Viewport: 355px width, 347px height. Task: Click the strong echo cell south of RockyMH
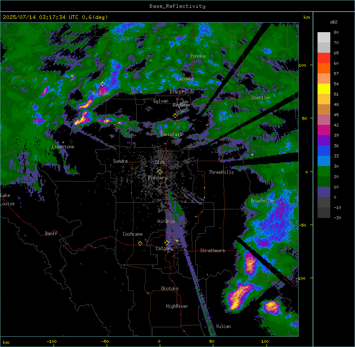pyautogui.click(x=86, y=104)
